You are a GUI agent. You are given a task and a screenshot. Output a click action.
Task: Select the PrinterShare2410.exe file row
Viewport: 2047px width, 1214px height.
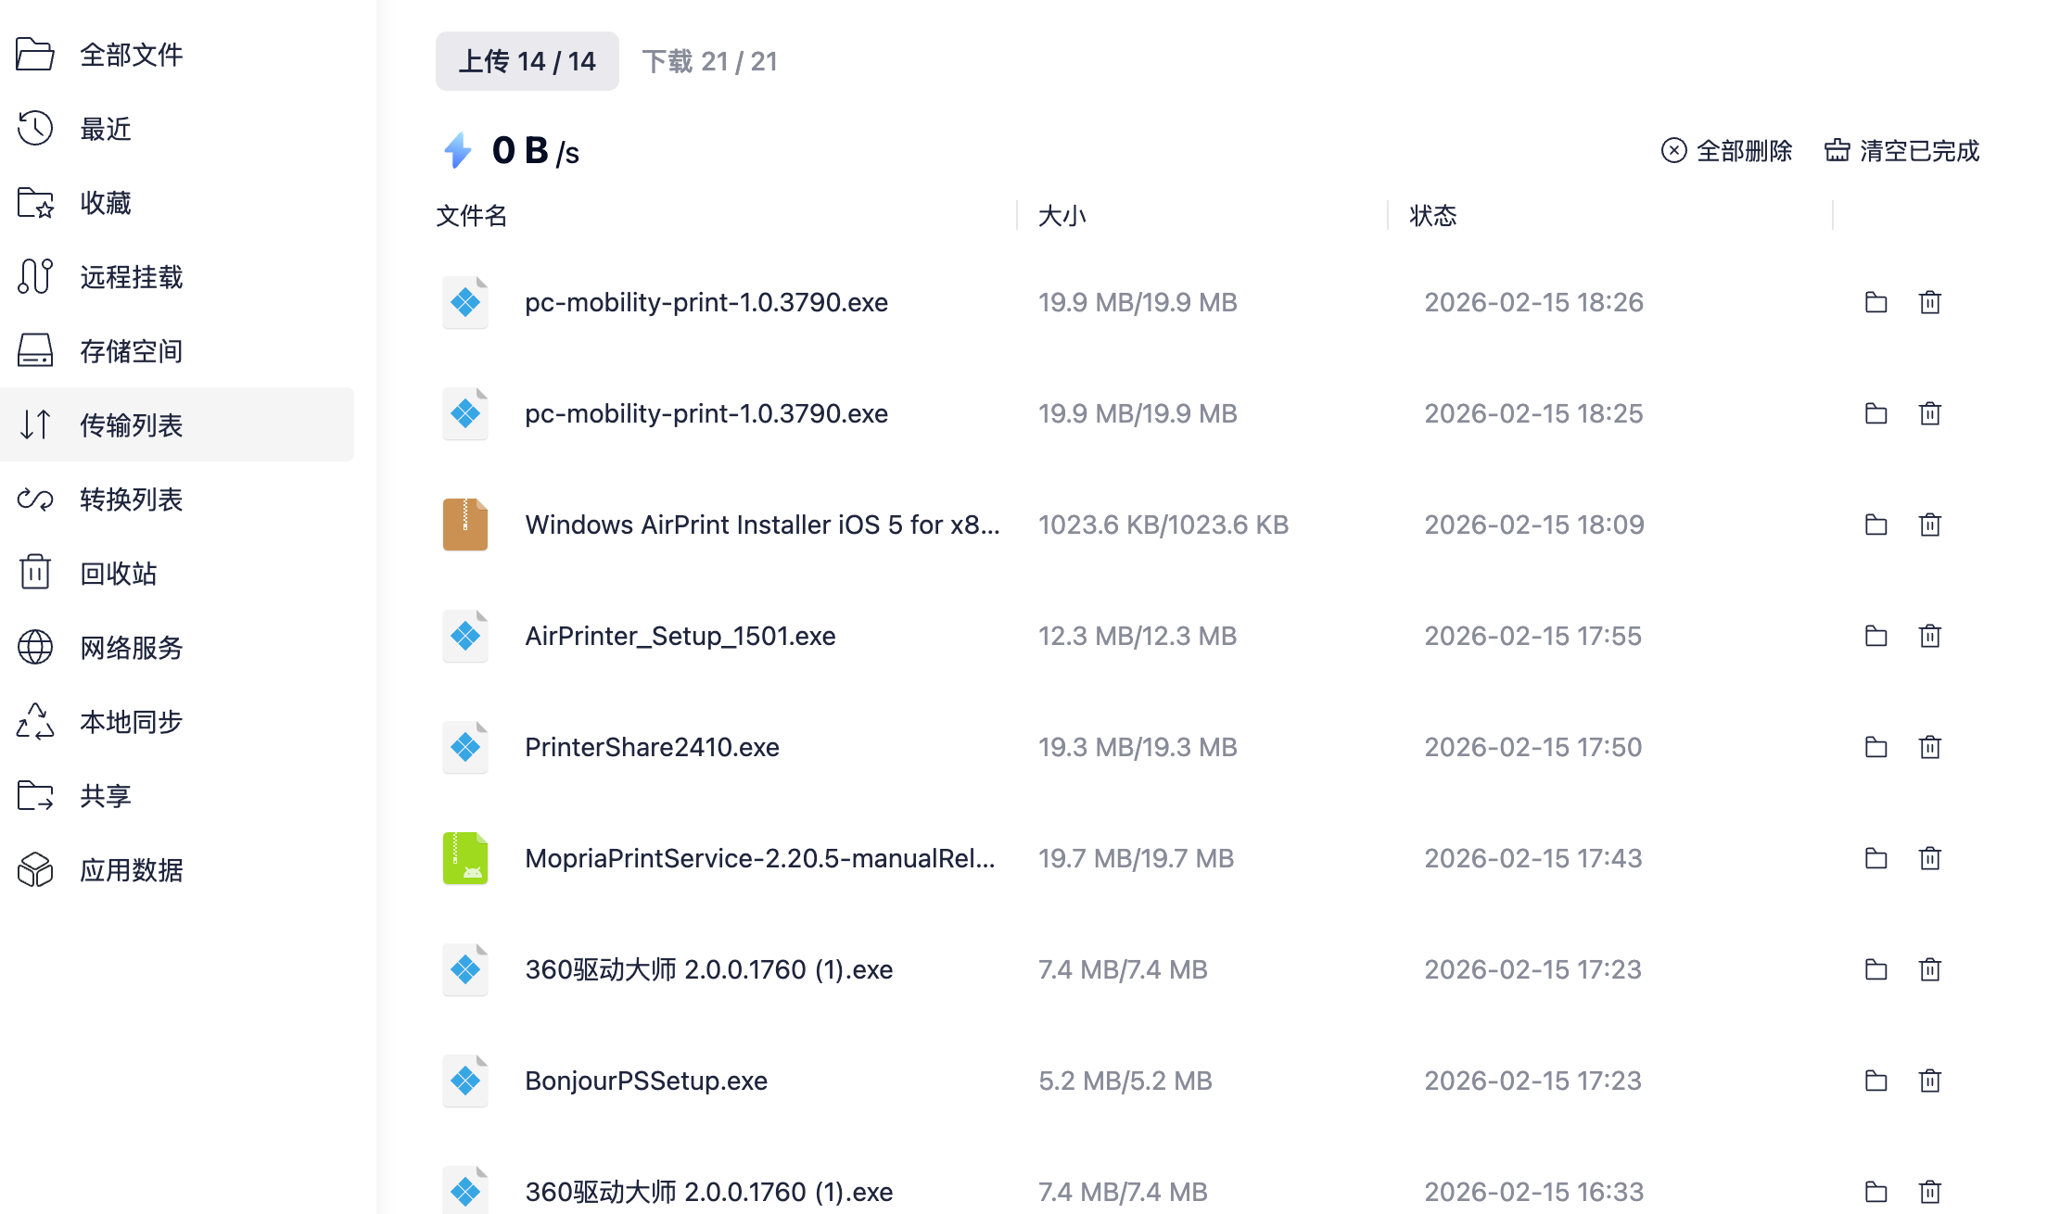pyautogui.click(x=652, y=747)
